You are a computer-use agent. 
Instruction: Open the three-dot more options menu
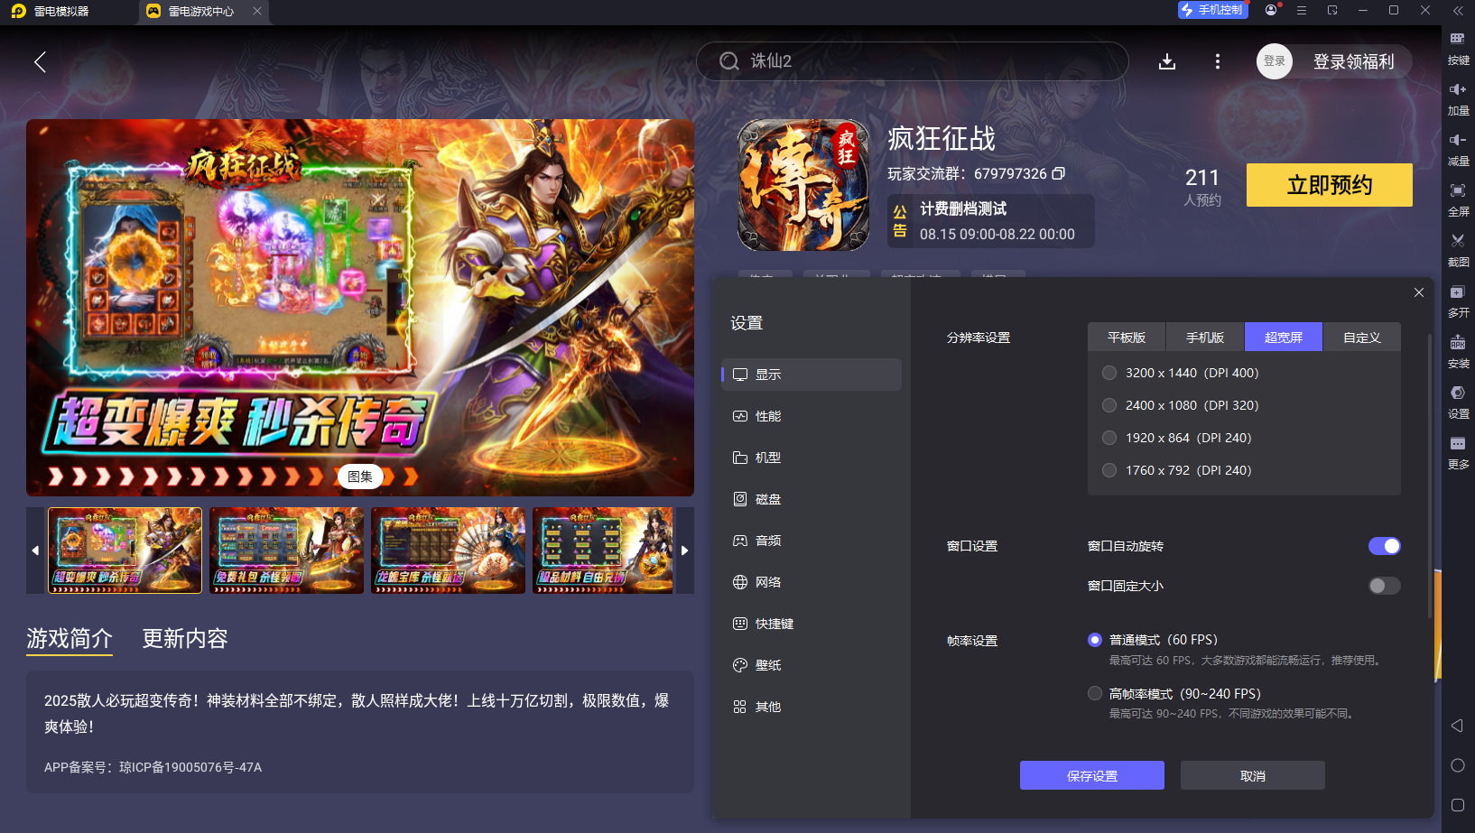pyautogui.click(x=1218, y=61)
